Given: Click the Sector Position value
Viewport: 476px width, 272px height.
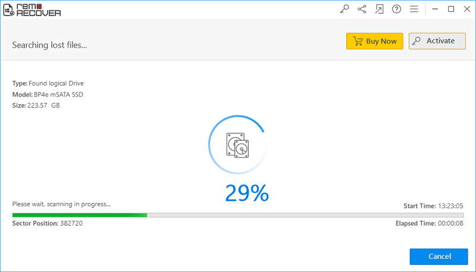Looking at the screenshot, I should tap(71, 223).
